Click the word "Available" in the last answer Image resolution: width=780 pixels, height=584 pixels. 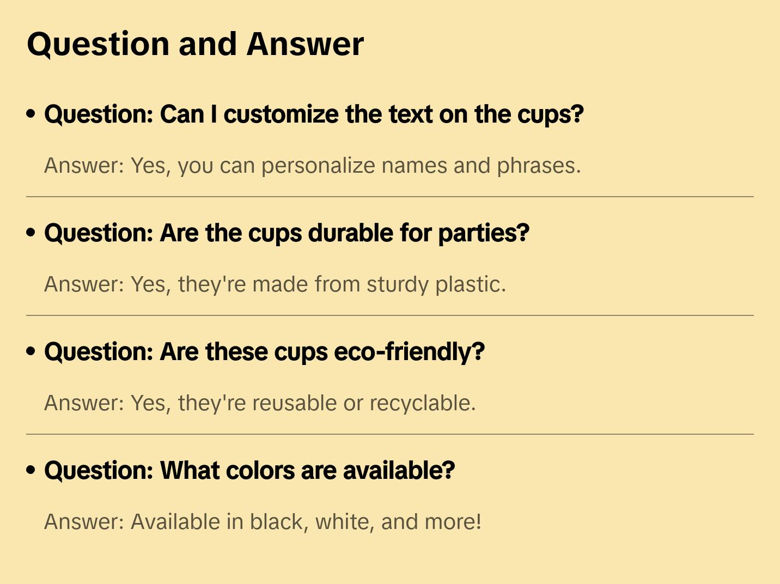click(x=175, y=522)
